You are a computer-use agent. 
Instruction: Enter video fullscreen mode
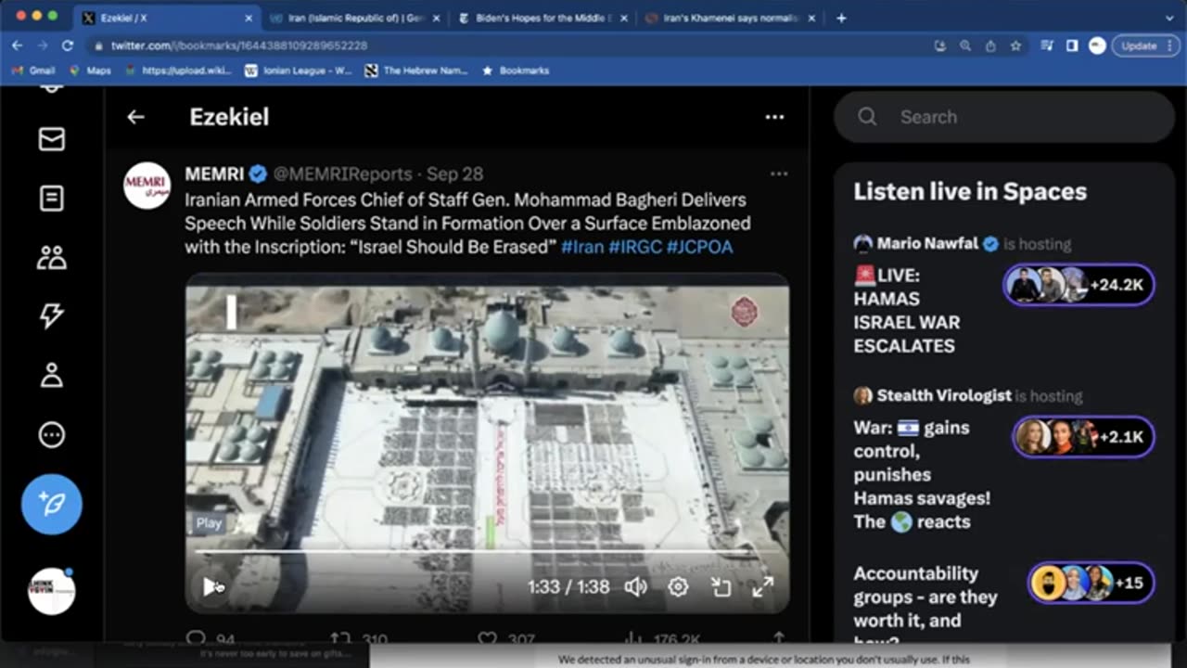pyautogui.click(x=762, y=586)
